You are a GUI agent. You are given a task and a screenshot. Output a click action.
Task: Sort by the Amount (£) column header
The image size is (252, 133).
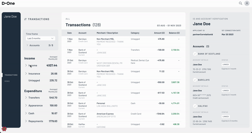159,33
